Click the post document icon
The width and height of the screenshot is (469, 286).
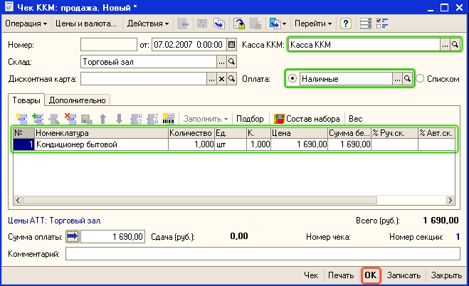pyautogui.click(x=239, y=23)
